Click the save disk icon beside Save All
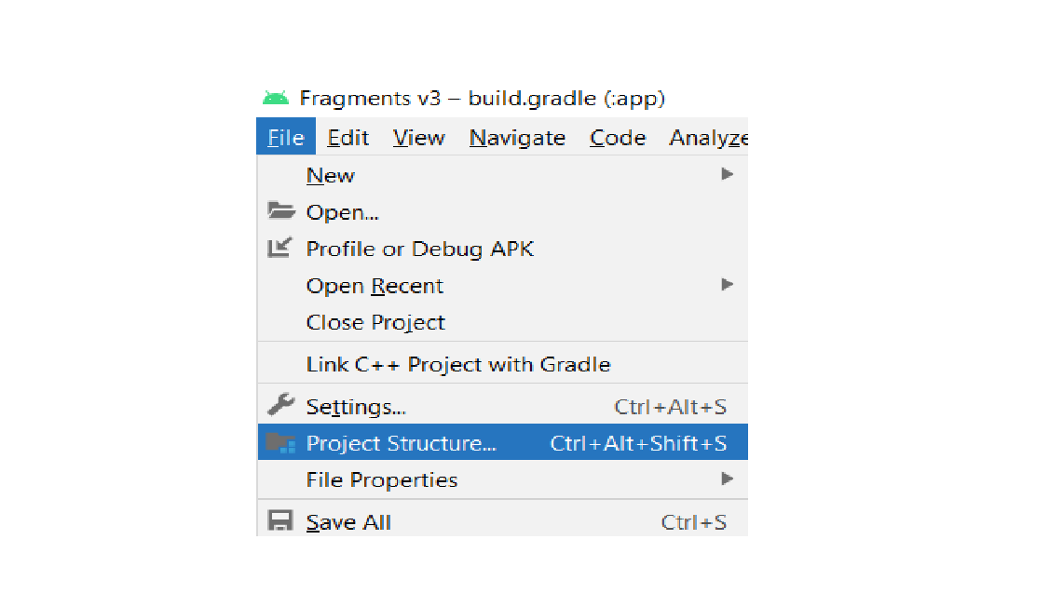This screenshot has height=607, width=1049. coord(280,521)
